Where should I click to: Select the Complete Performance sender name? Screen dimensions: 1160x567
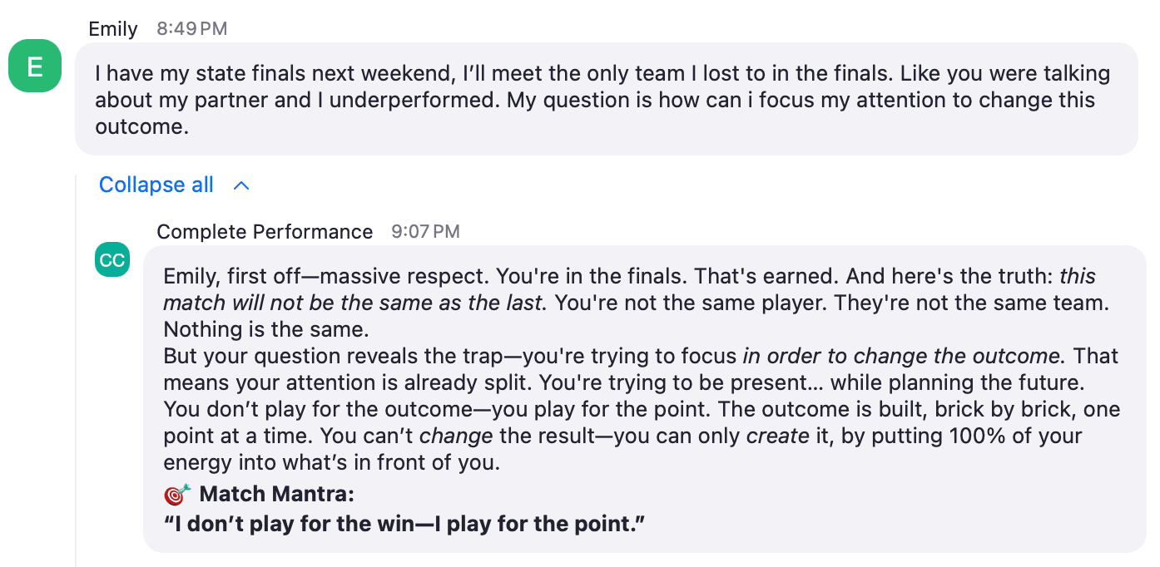[x=265, y=231]
